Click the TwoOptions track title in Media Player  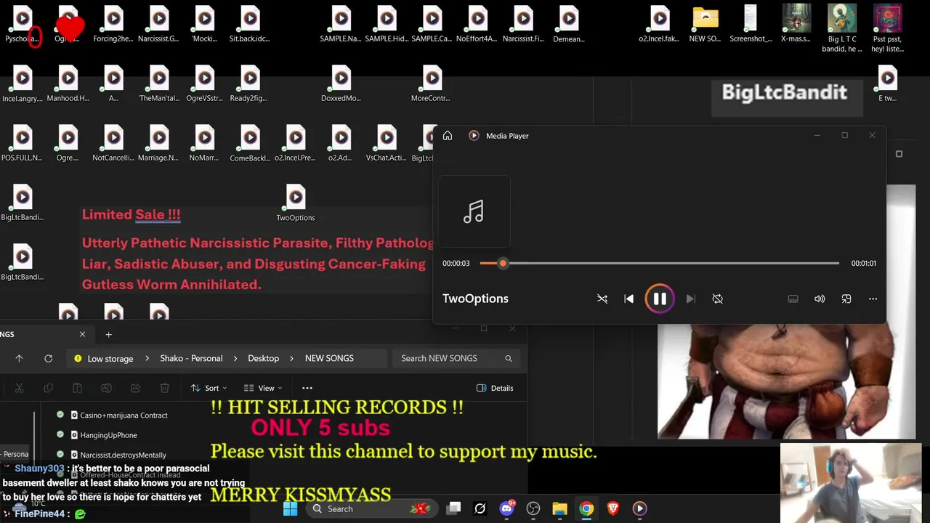(475, 299)
